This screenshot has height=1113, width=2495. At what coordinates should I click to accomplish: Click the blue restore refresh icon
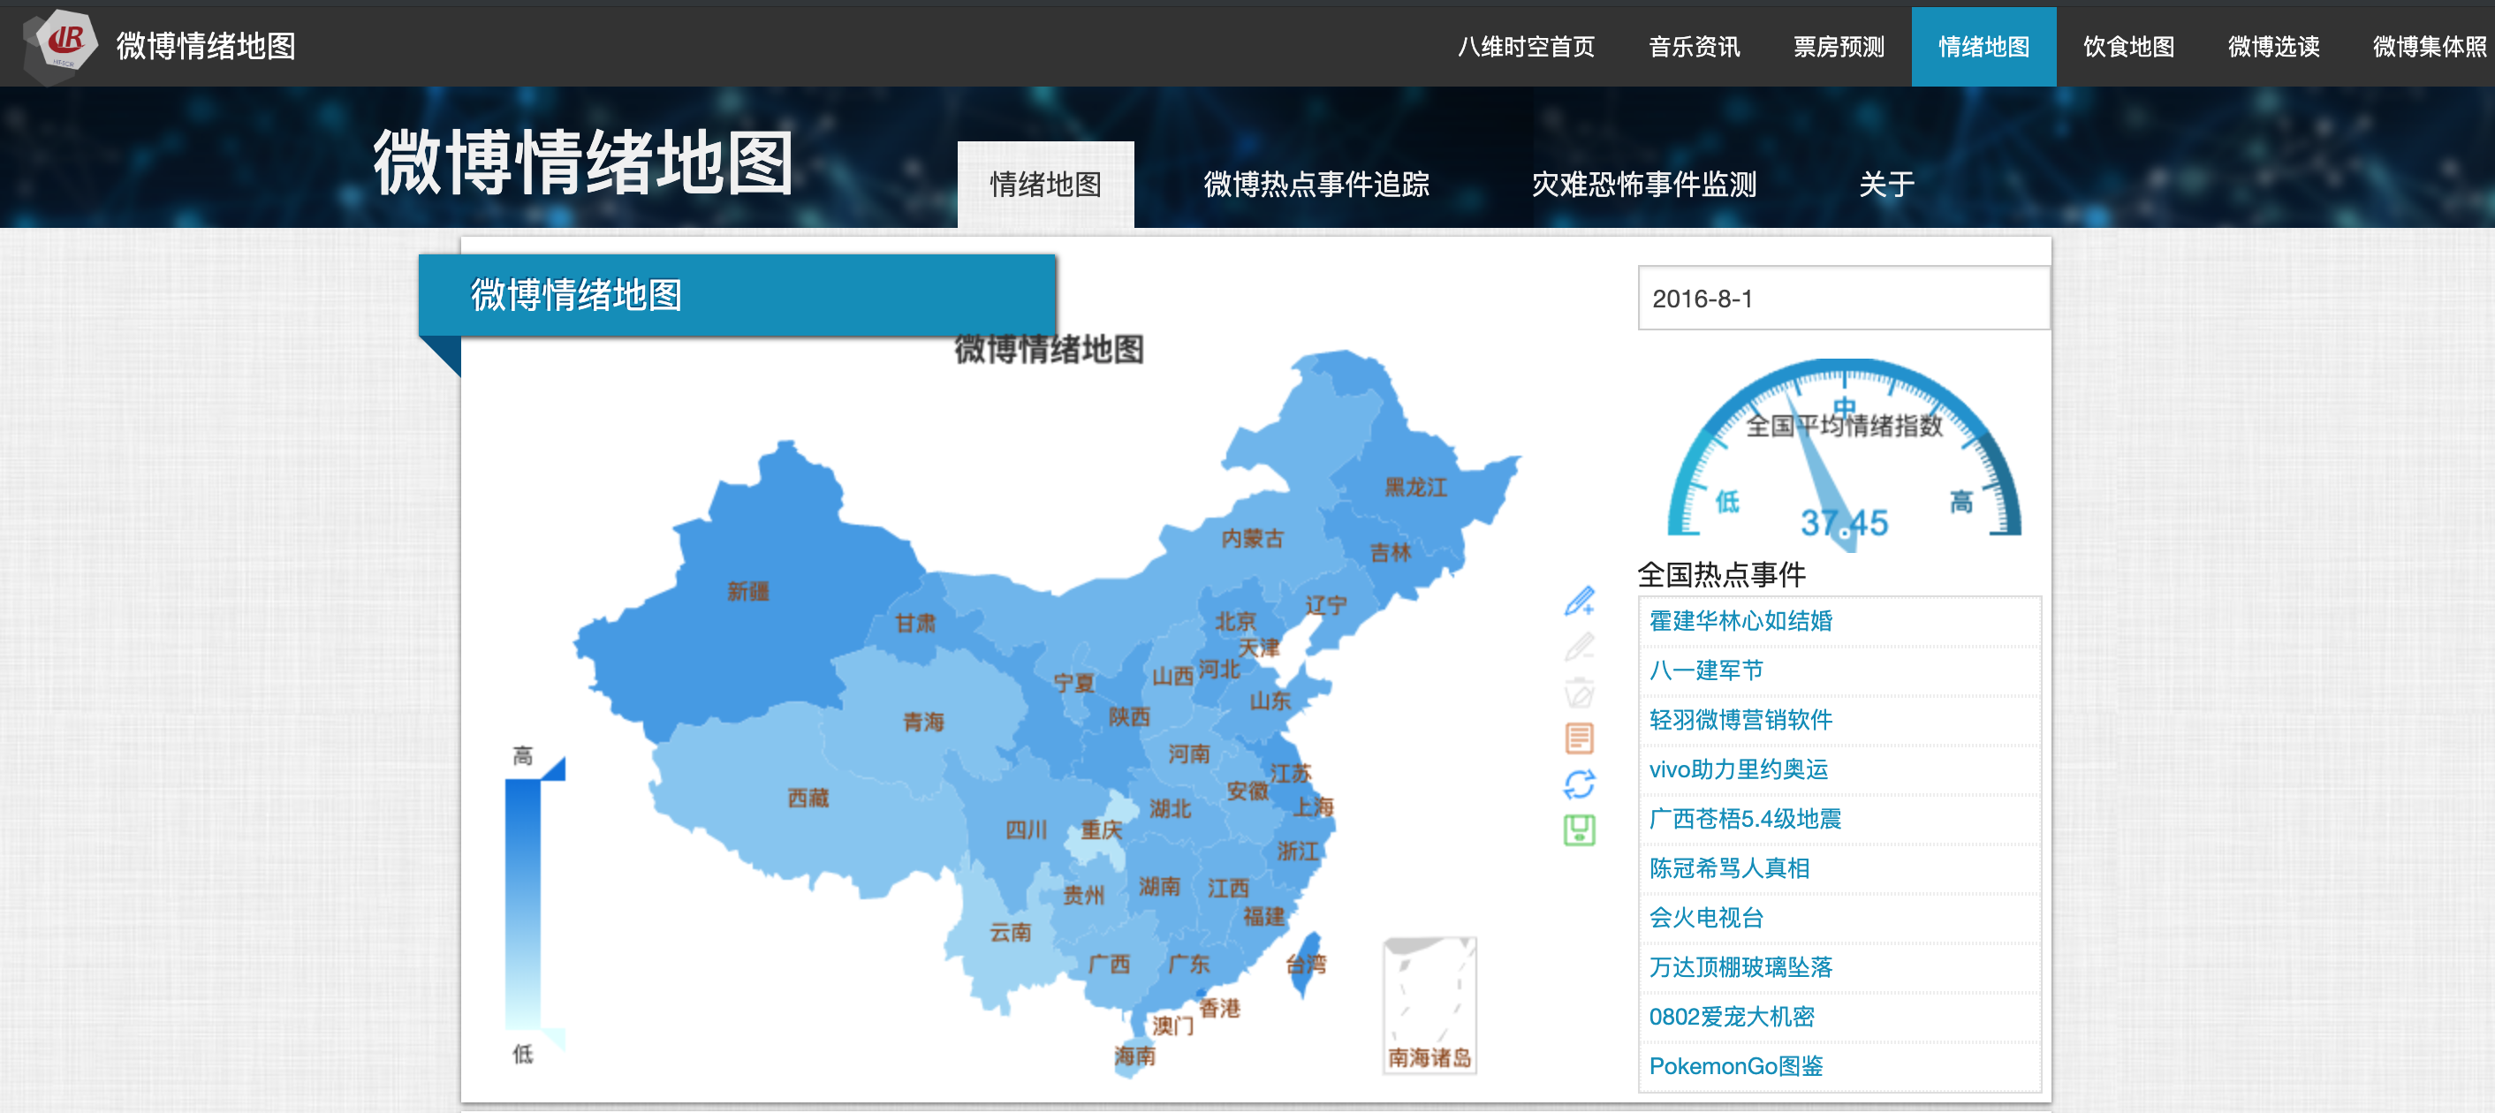(x=1579, y=784)
